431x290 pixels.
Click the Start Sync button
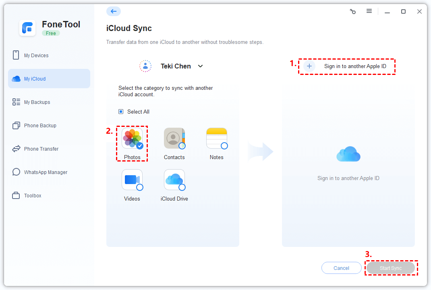click(390, 268)
